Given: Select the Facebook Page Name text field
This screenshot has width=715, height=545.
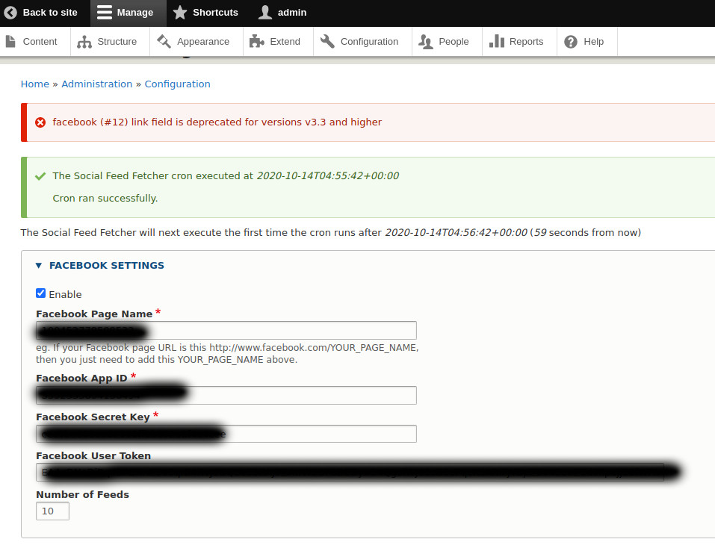Looking at the screenshot, I should tap(224, 330).
